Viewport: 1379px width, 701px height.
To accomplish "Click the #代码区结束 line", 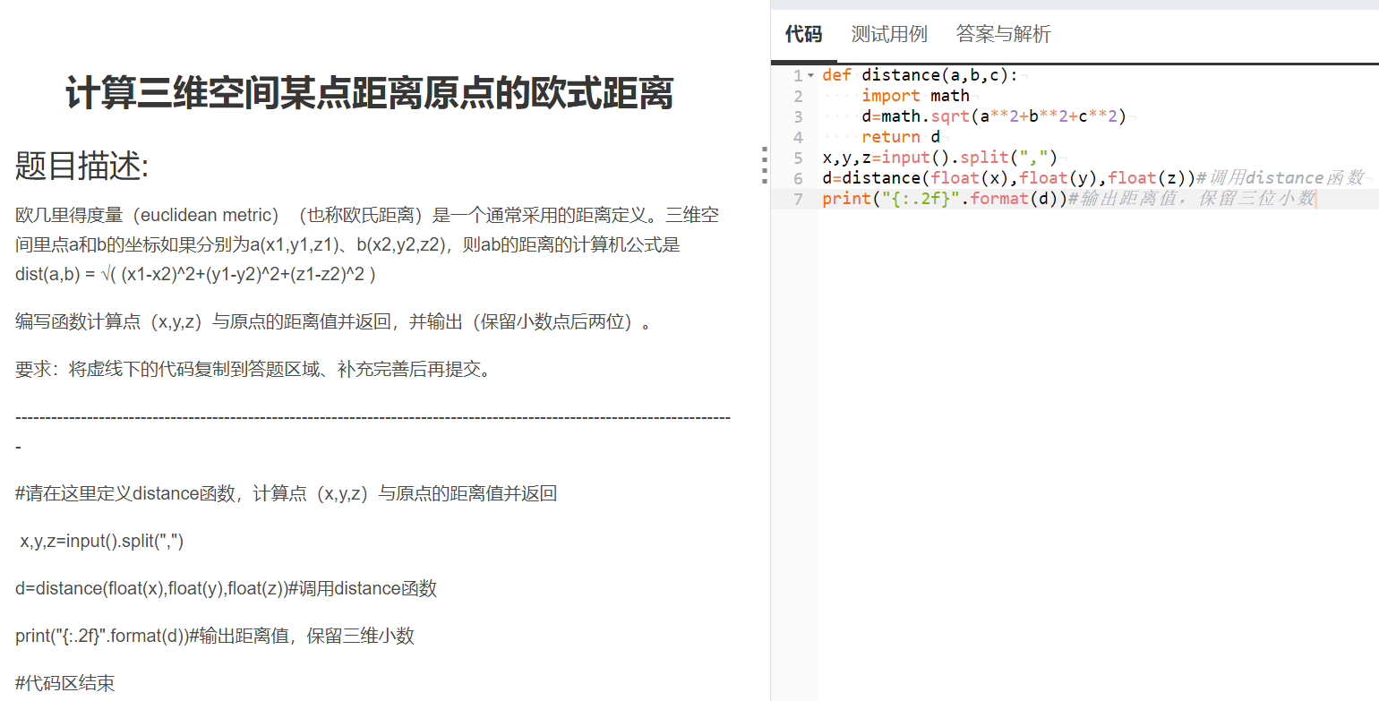I will (x=65, y=684).
